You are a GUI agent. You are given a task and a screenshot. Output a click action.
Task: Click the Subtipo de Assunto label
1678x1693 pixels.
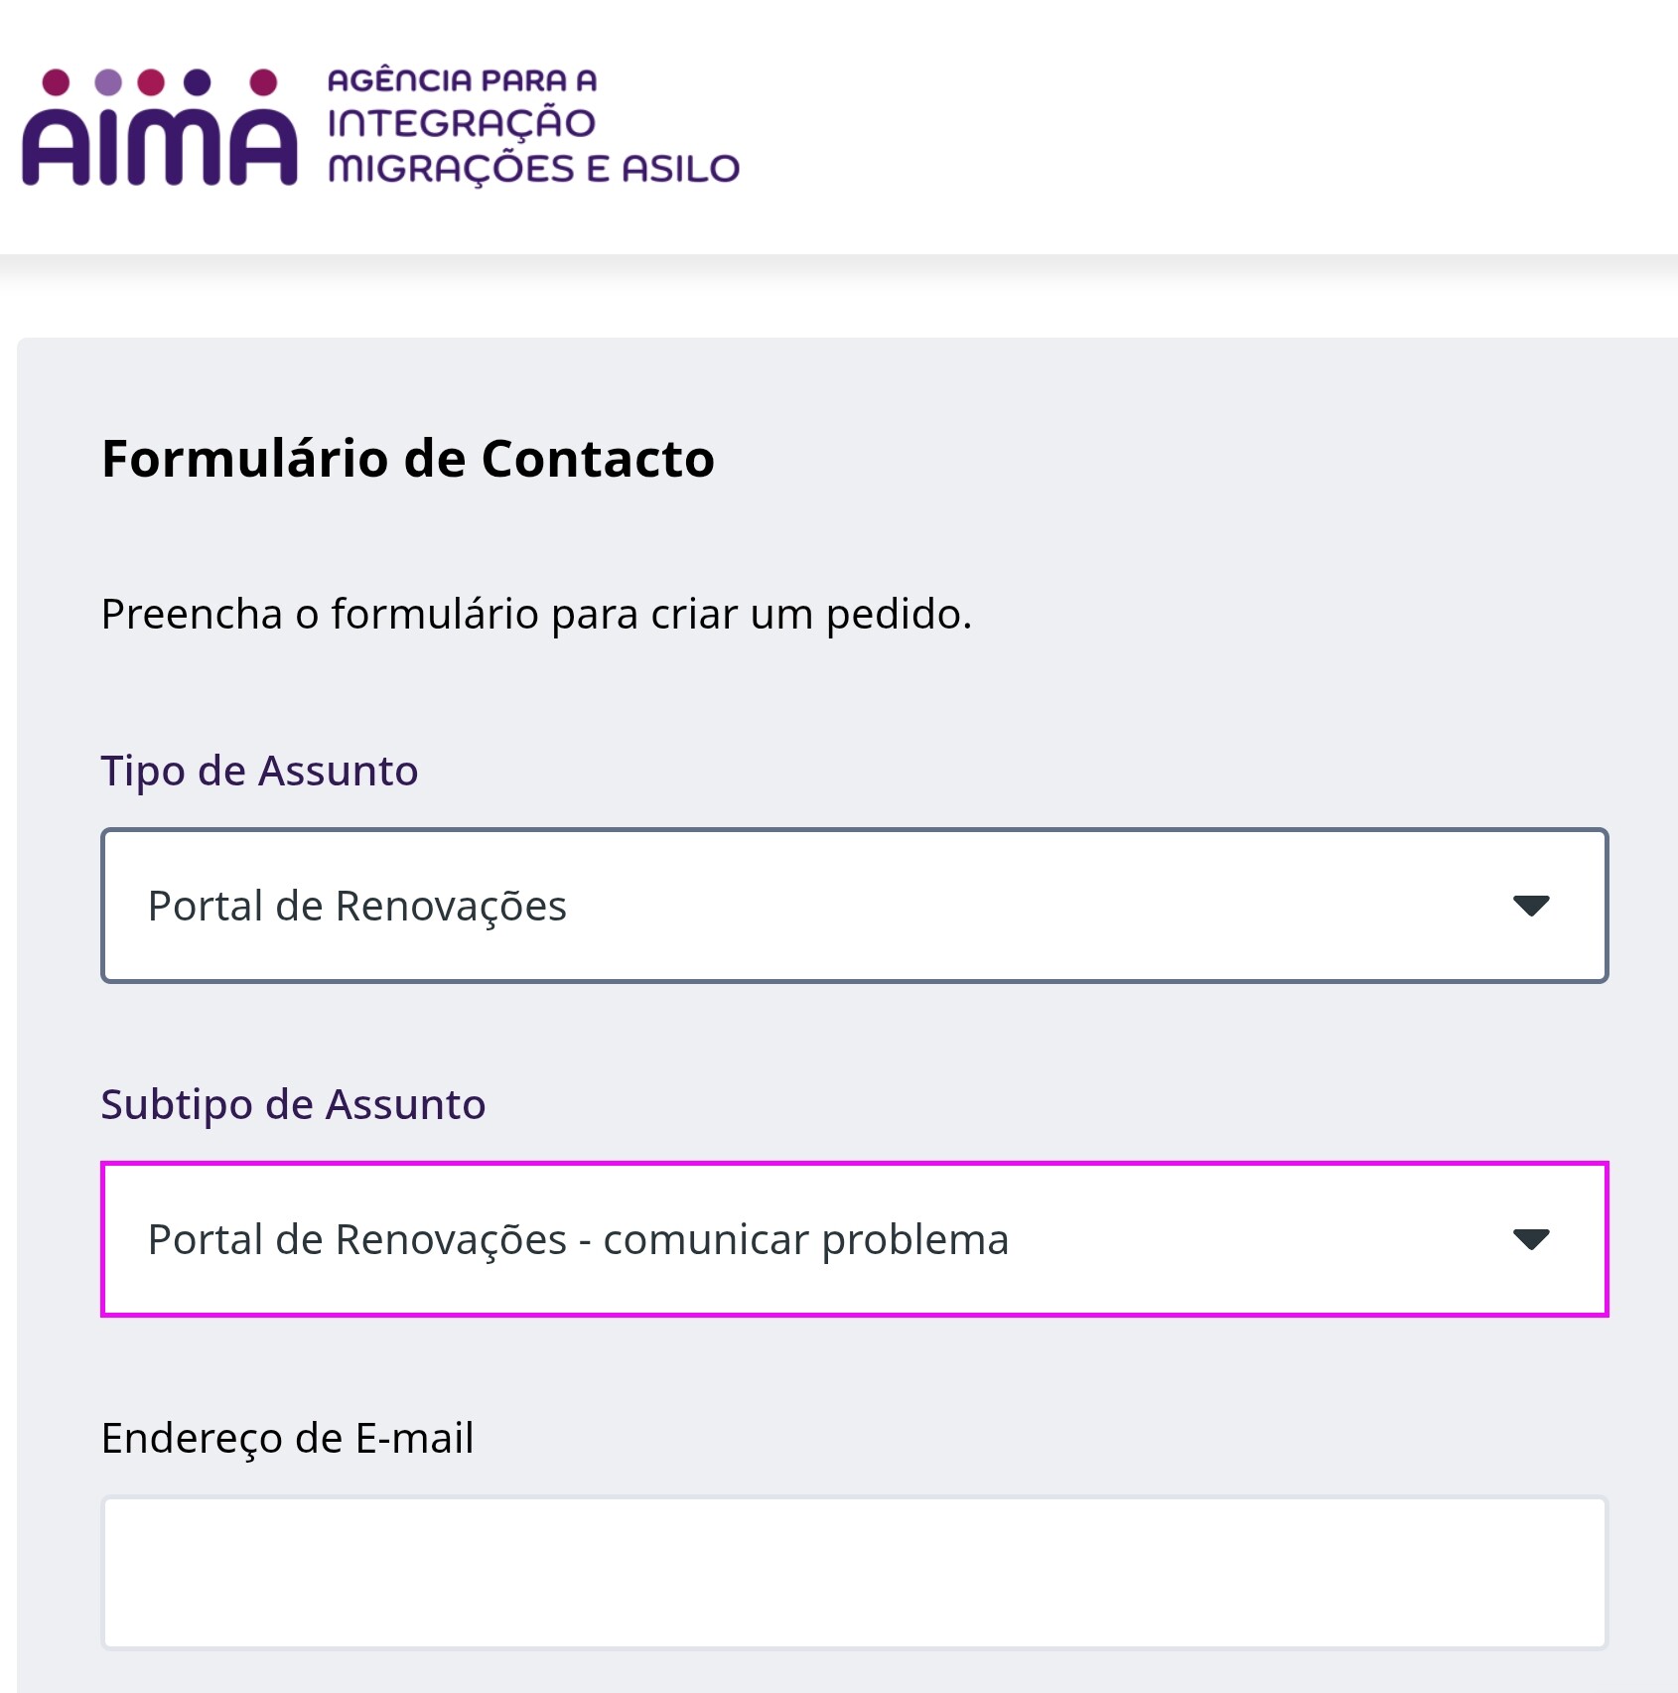click(x=293, y=1104)
